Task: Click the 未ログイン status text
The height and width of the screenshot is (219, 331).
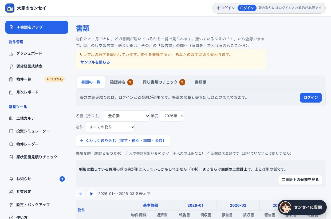Action: point(226,8)
